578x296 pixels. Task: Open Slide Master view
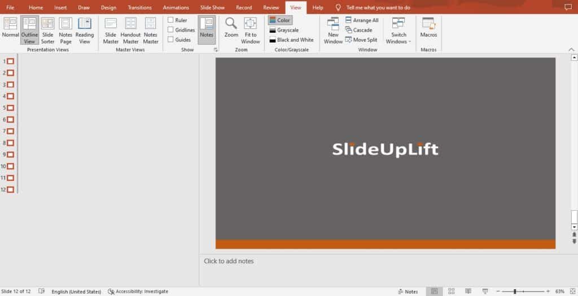pyautogui.click(x=111, y=30)
